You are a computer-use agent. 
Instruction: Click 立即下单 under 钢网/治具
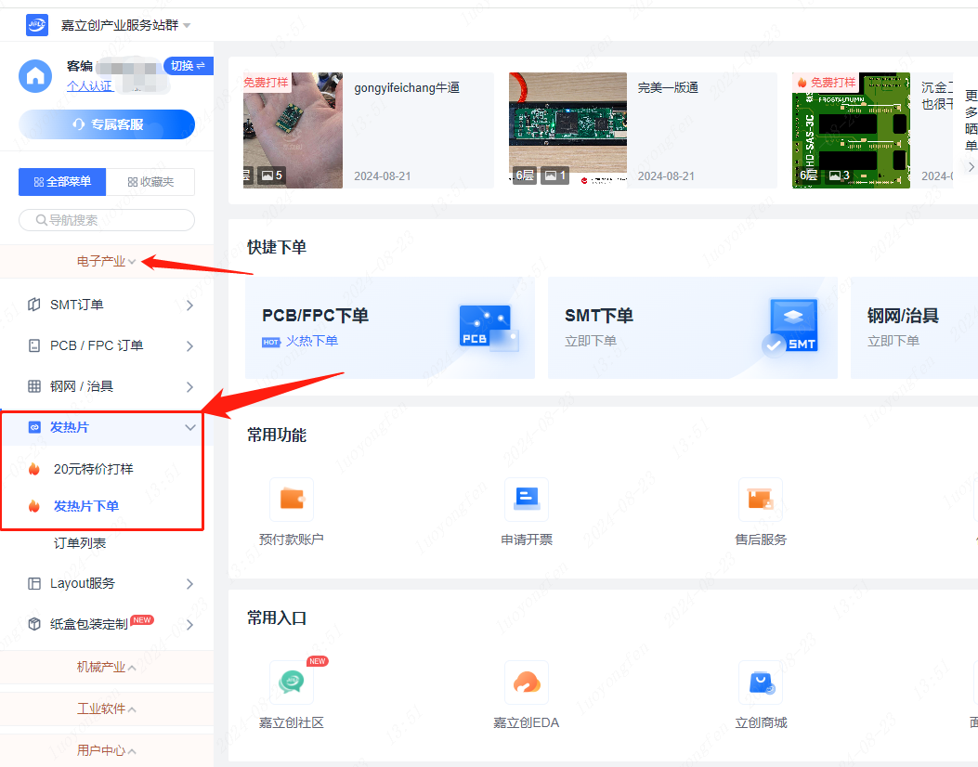click(x=893, y=341)
